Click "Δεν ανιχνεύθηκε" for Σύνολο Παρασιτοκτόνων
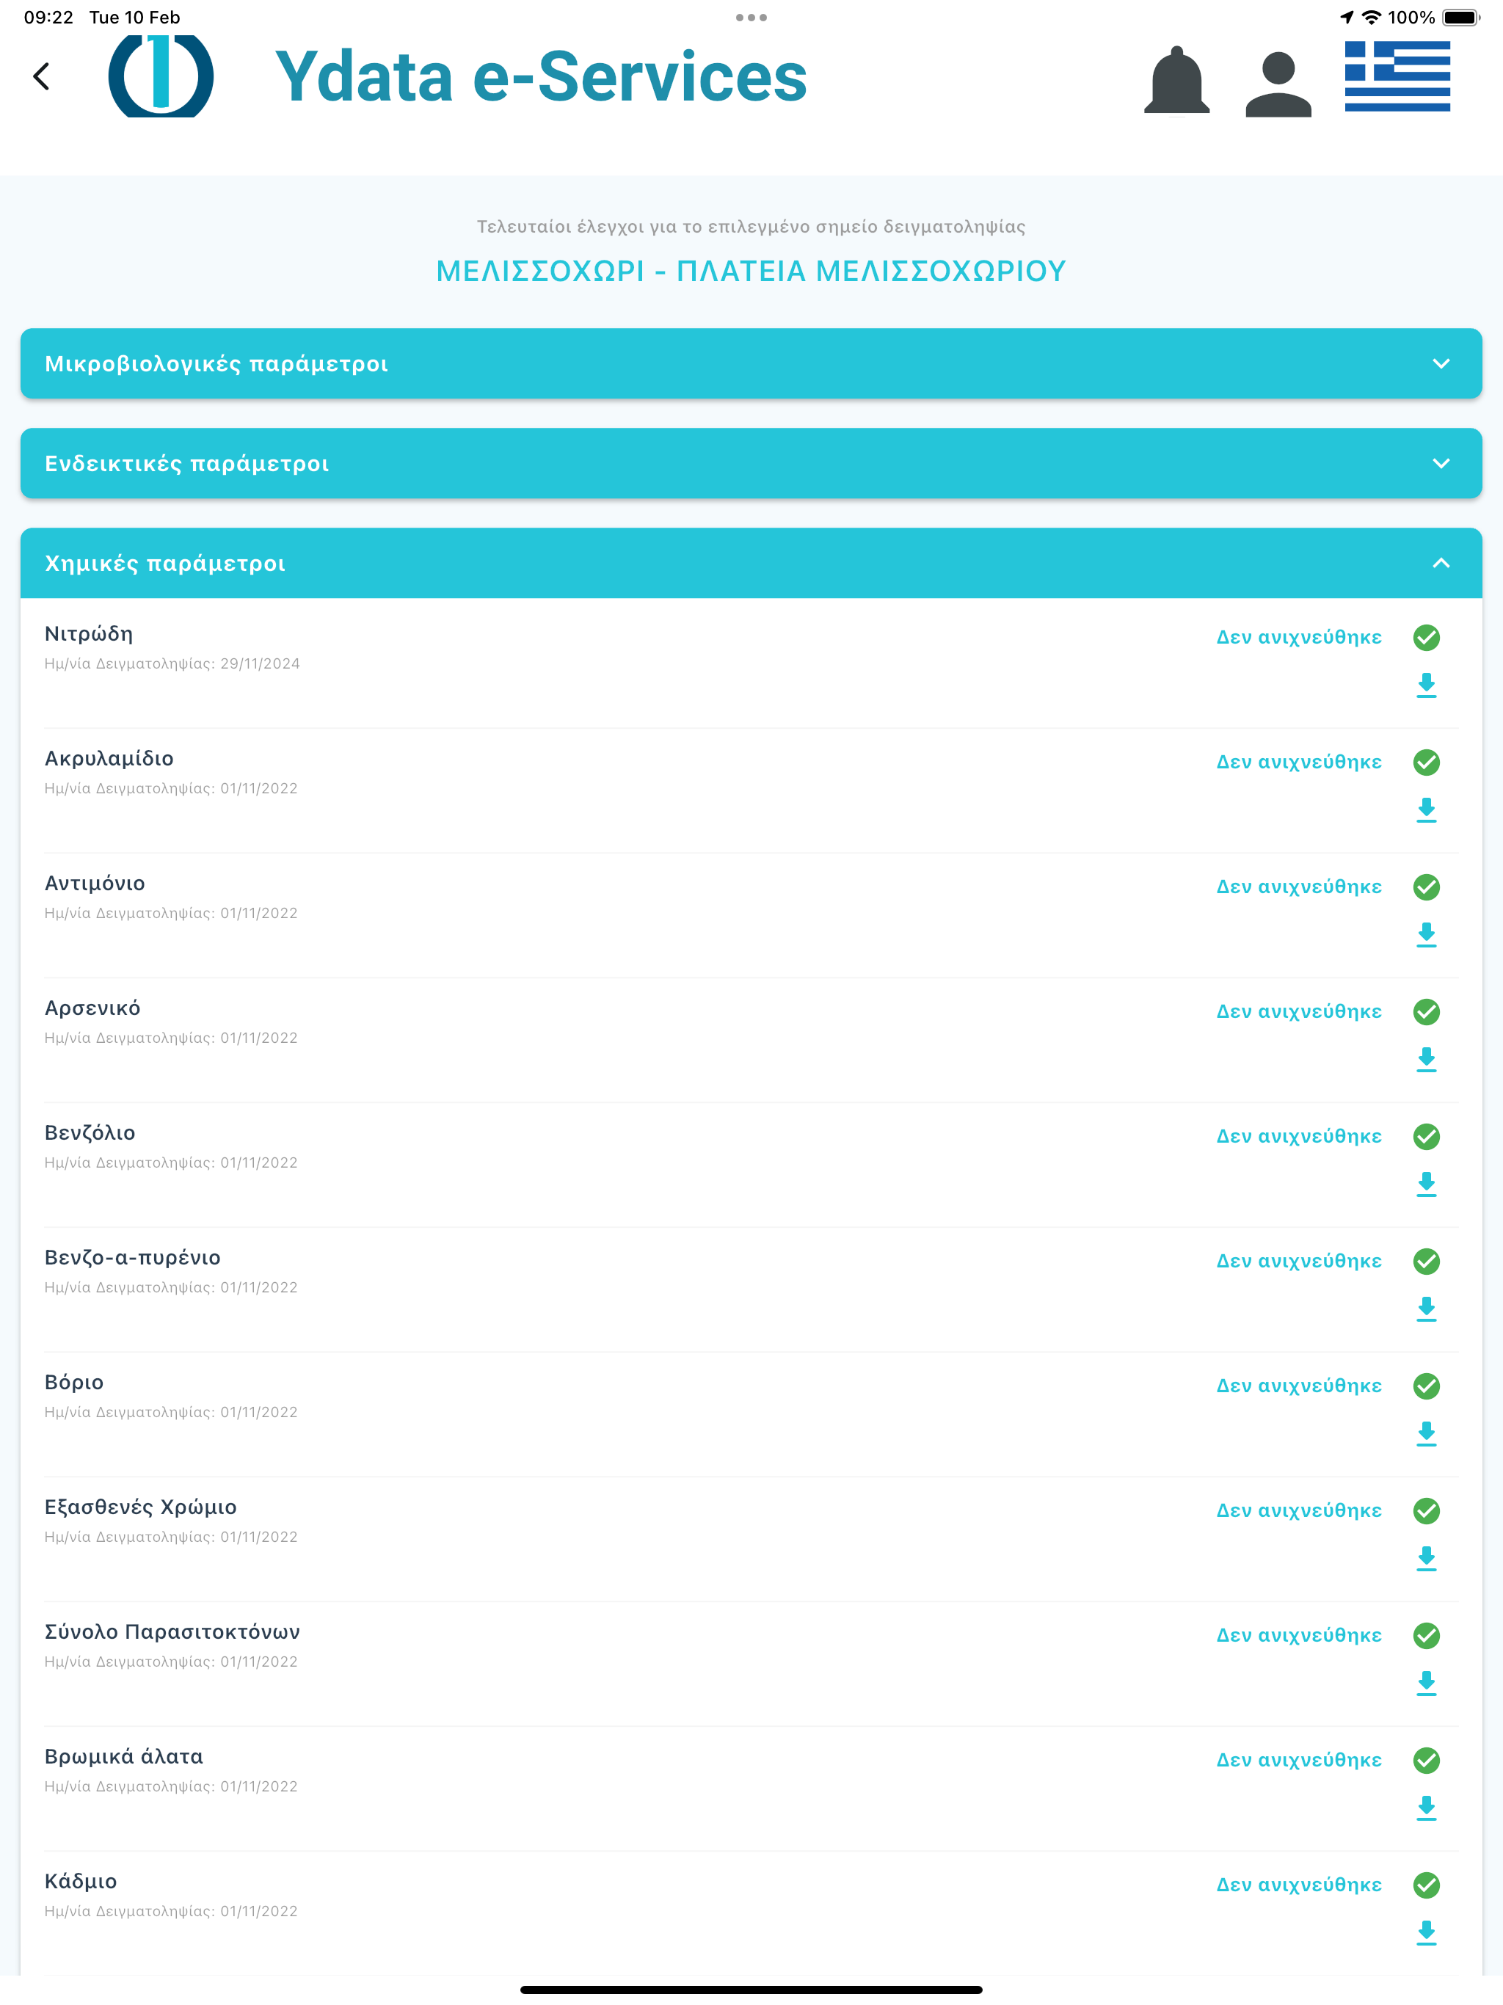 click(x=1298, y=1635)
